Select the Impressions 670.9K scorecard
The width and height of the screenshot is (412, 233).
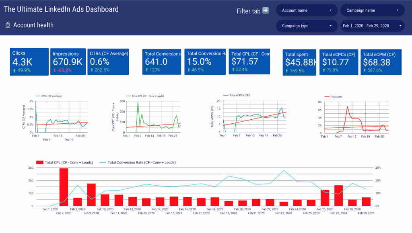pyautogui.click(x=68, y=61)
